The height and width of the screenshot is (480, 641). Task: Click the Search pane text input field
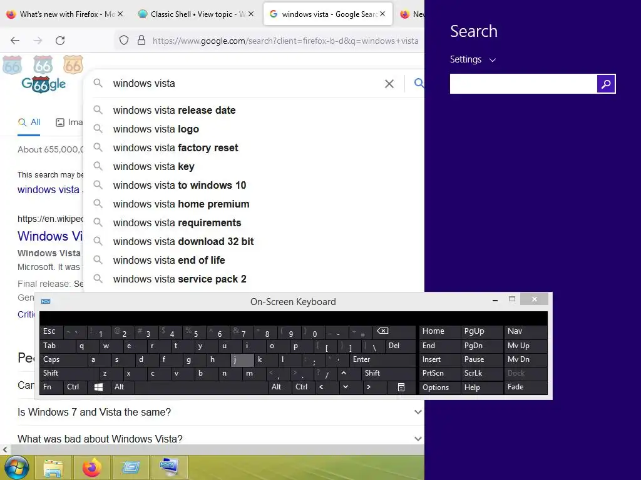[x=523, y=84]
